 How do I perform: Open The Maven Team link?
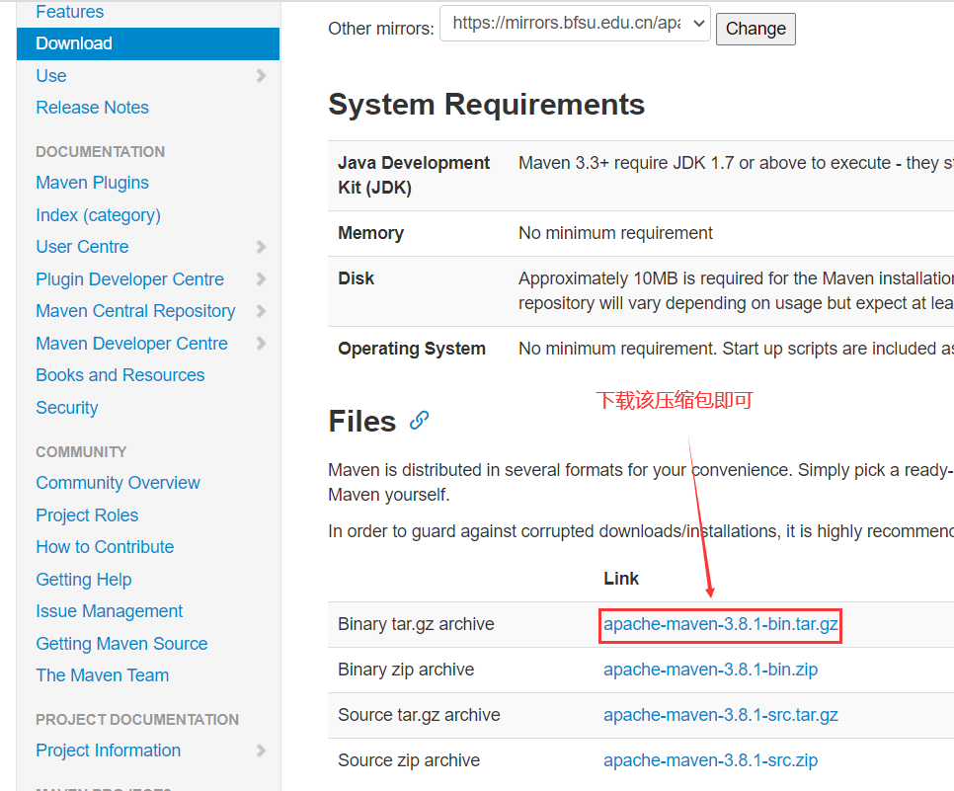pos(103,675)
